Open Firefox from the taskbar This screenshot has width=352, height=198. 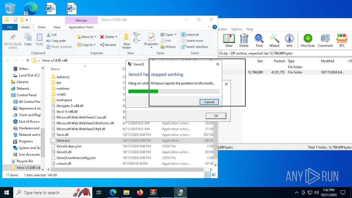tap(140, 193)
